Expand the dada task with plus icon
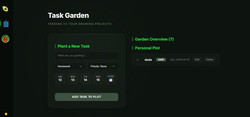Screen dimensions: 250x117 [137, 60]
